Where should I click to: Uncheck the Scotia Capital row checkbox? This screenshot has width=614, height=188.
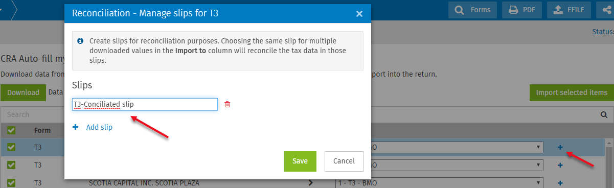click(11, 183)
